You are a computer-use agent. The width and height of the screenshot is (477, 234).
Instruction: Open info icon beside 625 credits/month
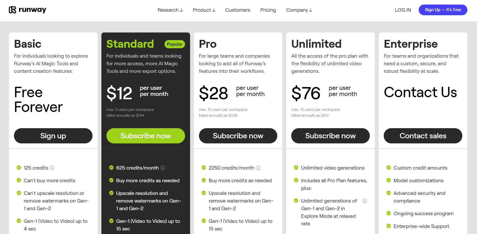click(163, 168)
